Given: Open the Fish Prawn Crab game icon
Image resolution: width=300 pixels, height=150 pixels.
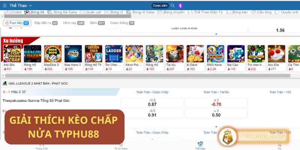Looking at the screenshot, I should [12, 54].
